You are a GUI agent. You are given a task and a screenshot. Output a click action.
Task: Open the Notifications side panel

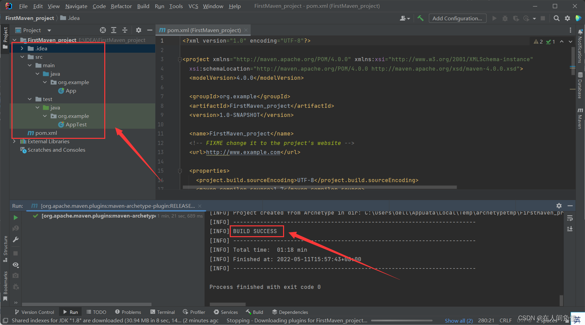(580, 46)
